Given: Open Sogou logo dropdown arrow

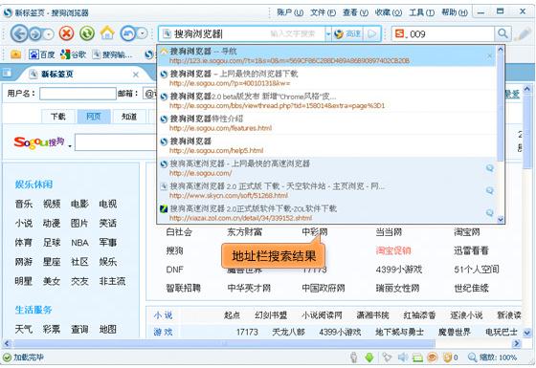Looking at the screenshot, I should [70, 146].
